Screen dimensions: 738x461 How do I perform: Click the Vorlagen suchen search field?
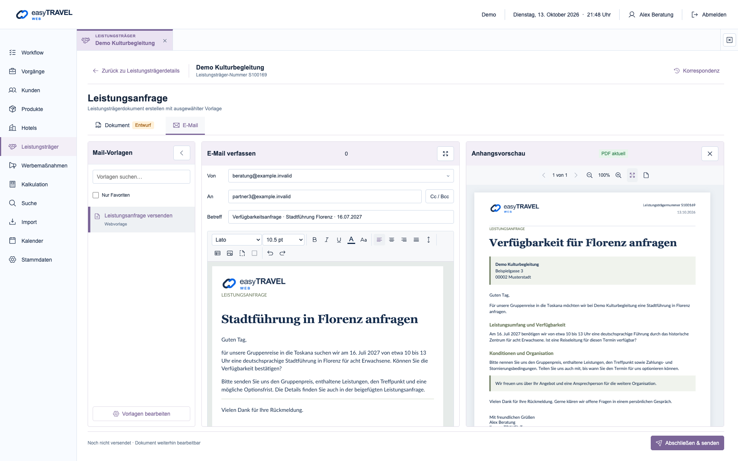point(141,177)
